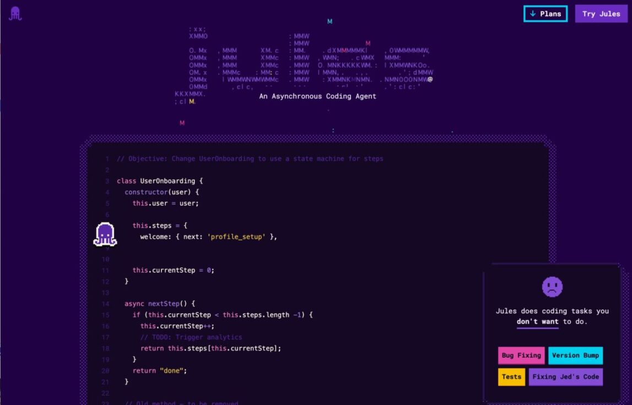Click the sad-face emoji in the Jules card
Image resolution: width=632 pixels, height=405 pixels.
point(553,286)
